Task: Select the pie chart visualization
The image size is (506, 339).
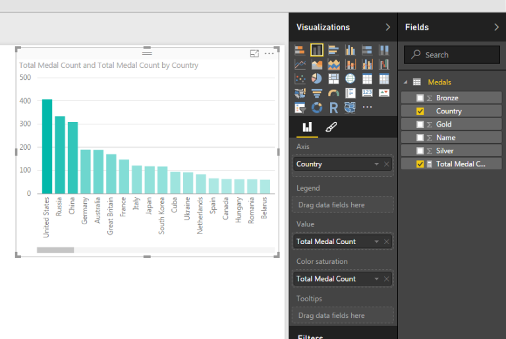Action: coord(317,78)
